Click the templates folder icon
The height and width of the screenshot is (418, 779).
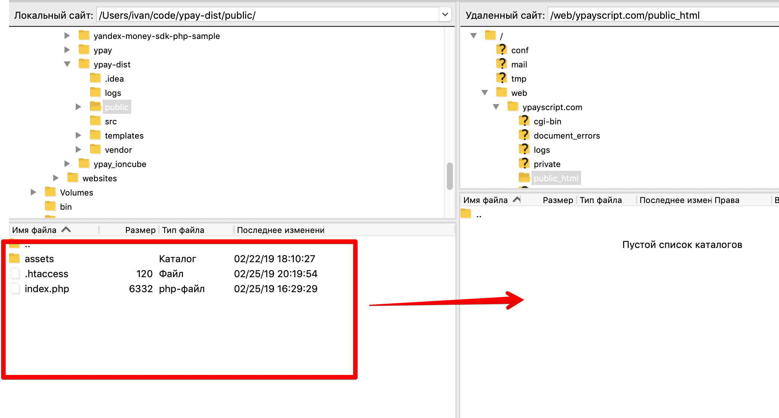click(x=95, y=135)
